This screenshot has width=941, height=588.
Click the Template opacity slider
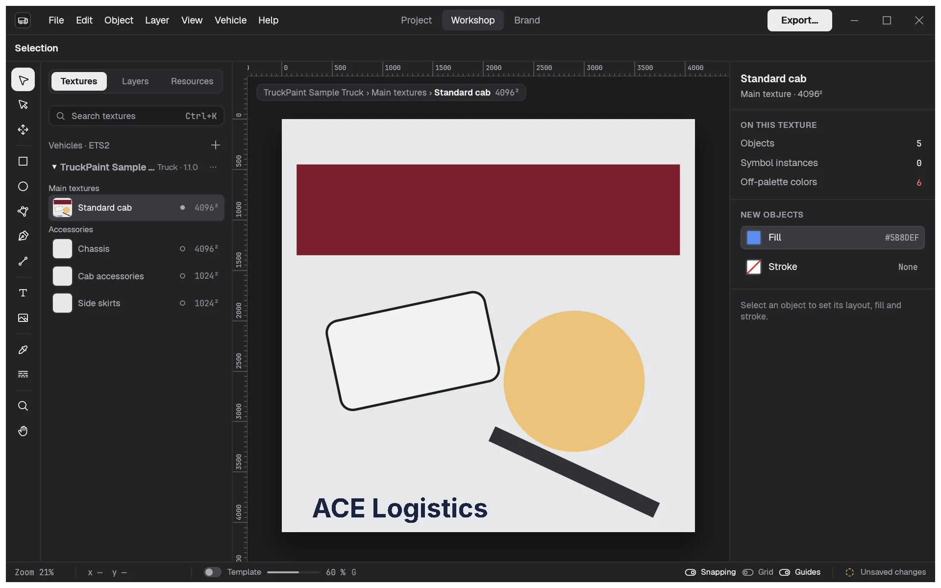tap(294, 572)
